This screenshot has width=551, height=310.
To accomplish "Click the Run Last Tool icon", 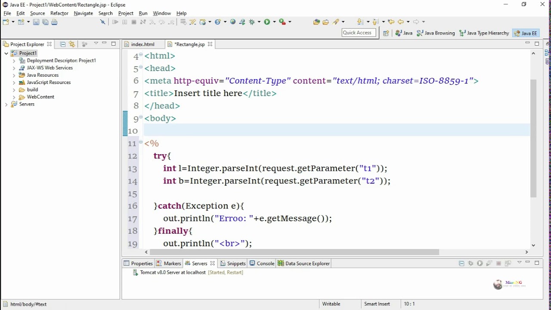I will [x=282, y=22].
